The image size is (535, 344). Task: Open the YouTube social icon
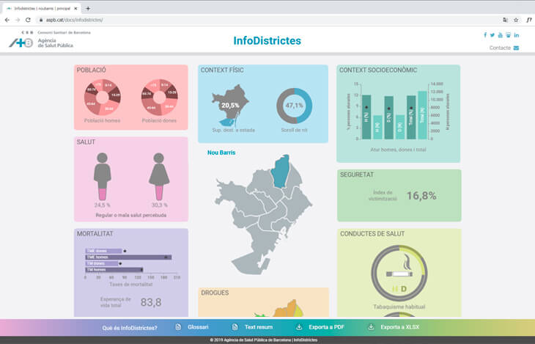tap(501, 35)
